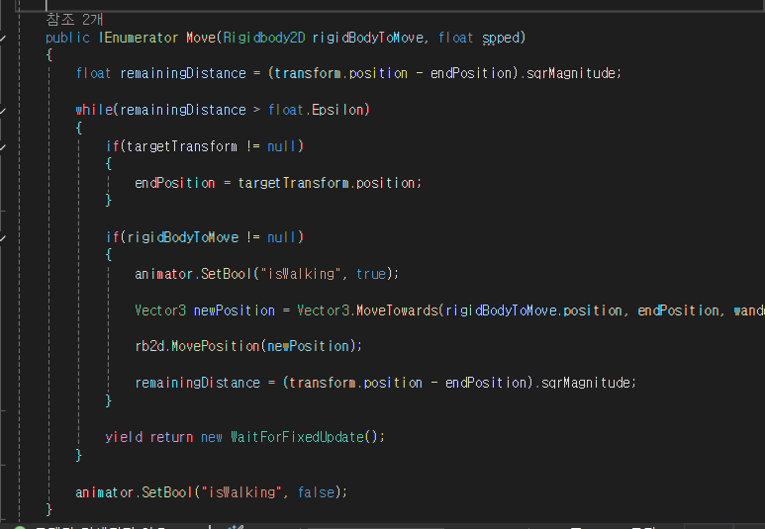Click the "while" keyword

94,110
